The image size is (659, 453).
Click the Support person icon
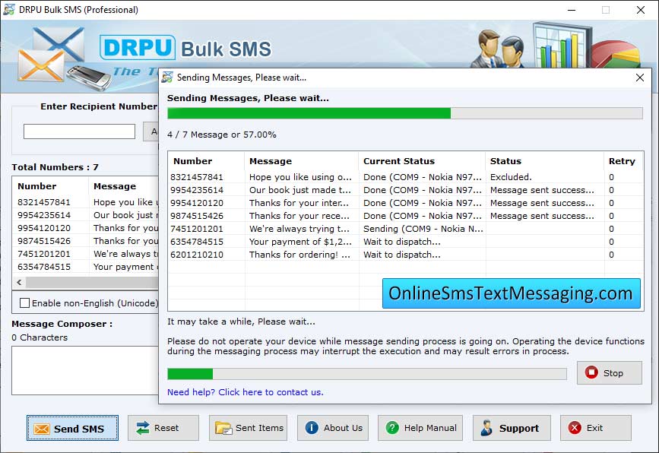[485, 428]
